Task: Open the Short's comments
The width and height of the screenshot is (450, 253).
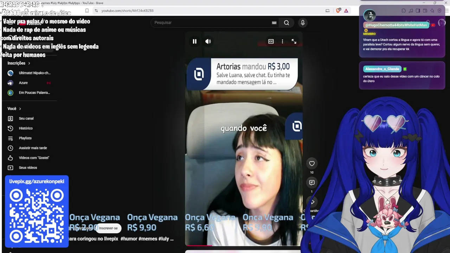Action: pos(312,182)
